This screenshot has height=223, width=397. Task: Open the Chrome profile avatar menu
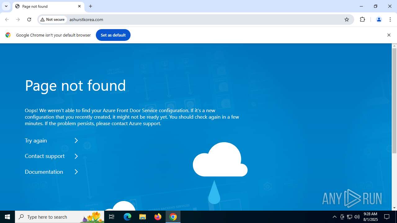(379, 20)
